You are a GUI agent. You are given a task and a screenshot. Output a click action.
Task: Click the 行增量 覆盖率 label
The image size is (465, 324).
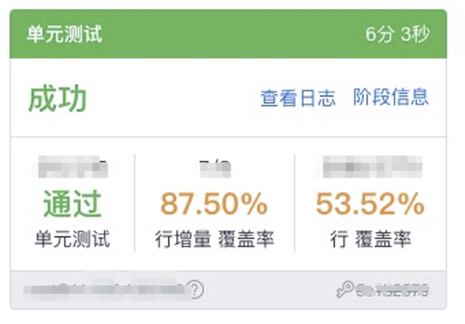pos(214,239)
